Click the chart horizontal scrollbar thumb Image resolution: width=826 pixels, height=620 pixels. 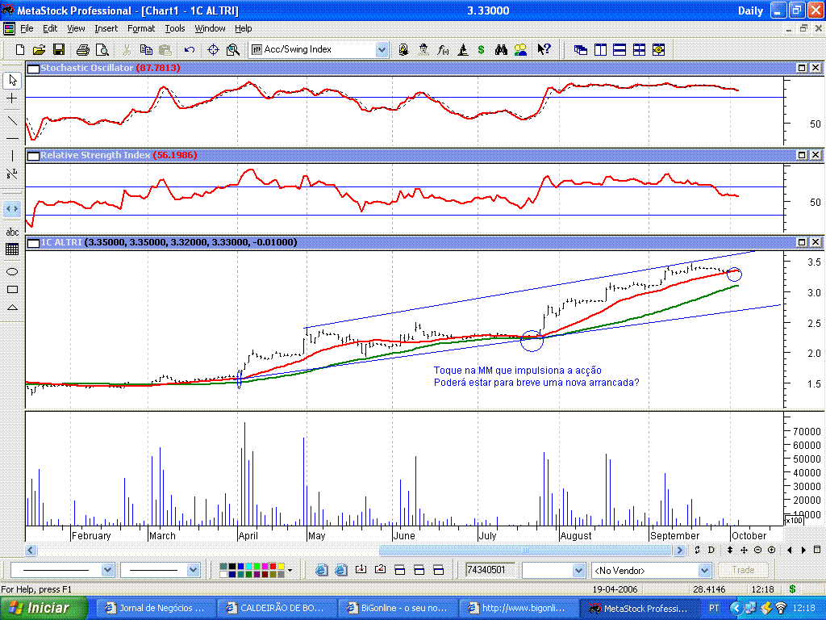click(524, 550)
